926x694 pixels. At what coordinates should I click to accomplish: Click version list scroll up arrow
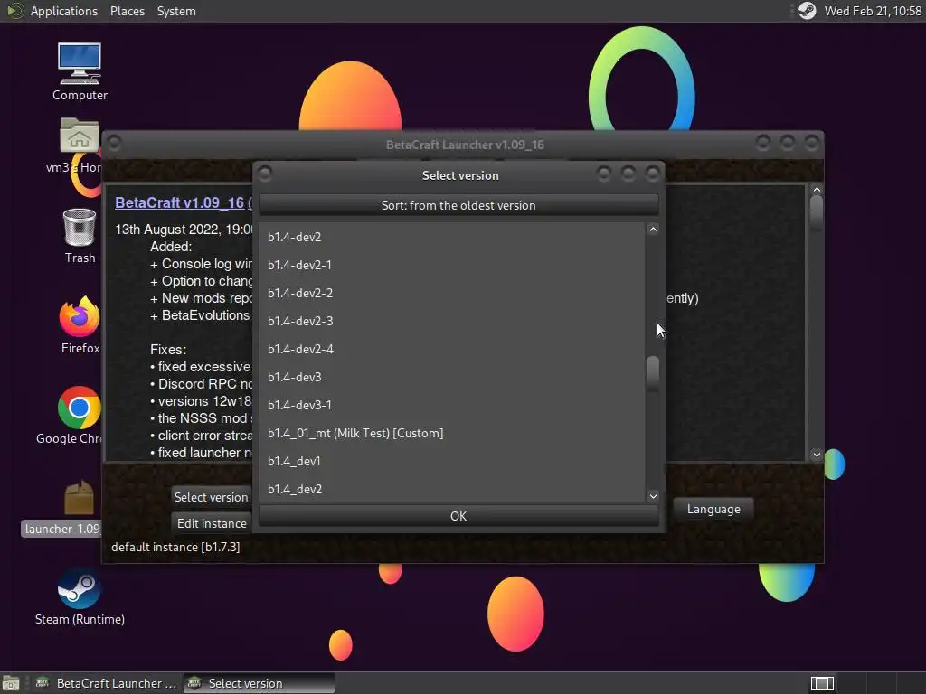pyautogui.click(x=653, y=229)
